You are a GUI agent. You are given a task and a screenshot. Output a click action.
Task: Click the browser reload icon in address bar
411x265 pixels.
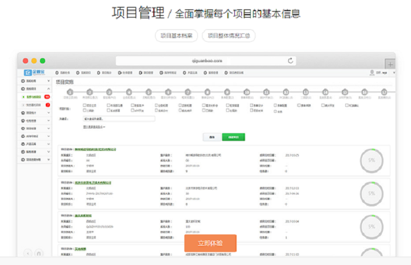pos(290,61)
